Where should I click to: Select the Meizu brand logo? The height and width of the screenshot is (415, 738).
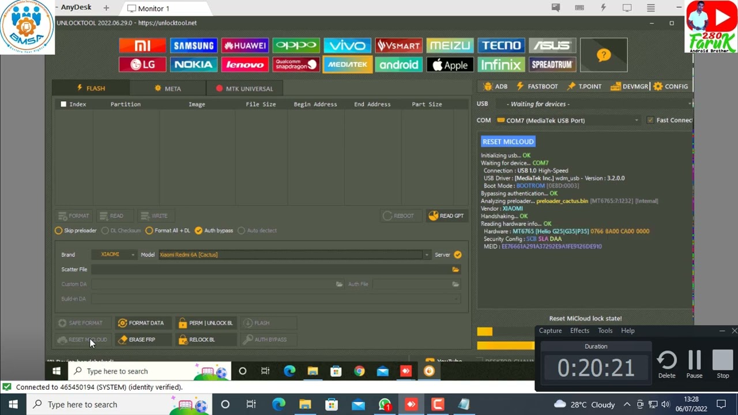pos(450,46)
